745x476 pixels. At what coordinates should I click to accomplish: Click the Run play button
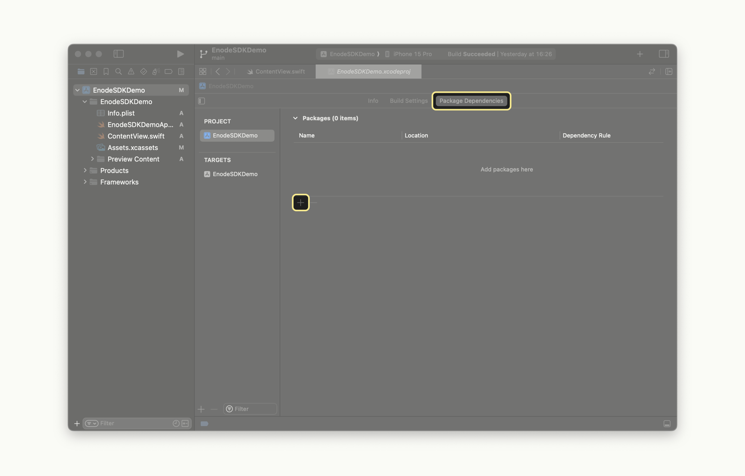pos(180,54)
